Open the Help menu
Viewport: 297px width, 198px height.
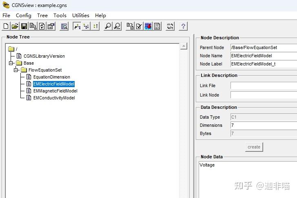100,16
